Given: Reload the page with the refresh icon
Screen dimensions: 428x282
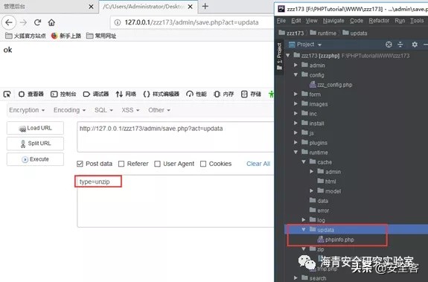Looking at the screenshot, I should click(37, 22).
